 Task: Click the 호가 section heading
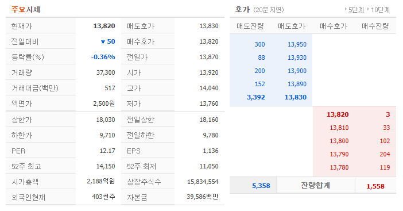pyautogui.click(x=242, y=10)
